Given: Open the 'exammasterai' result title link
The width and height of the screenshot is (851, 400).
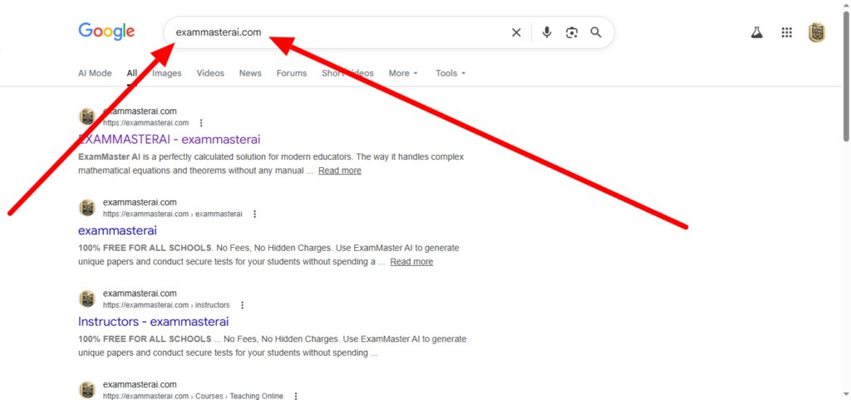Looking at the screenshot, I should (x=117, y=230).
